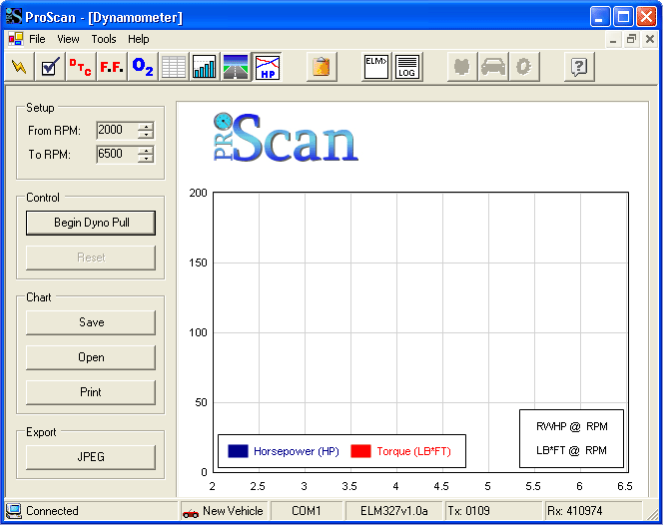Select the HP dynamometer icon

click(268, 67)
